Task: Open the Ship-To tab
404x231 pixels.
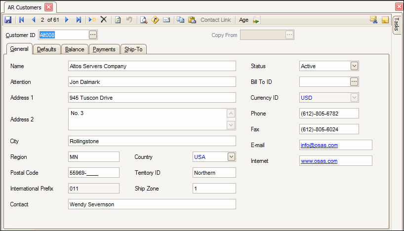Action: pos(134,49)
